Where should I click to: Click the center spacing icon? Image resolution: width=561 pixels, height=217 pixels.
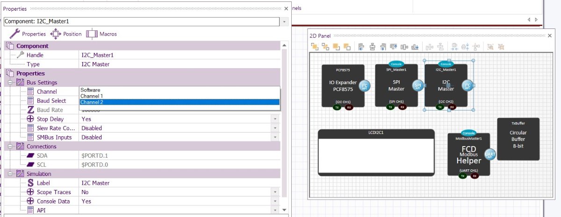pyautogui.click(x=476, y=47)
